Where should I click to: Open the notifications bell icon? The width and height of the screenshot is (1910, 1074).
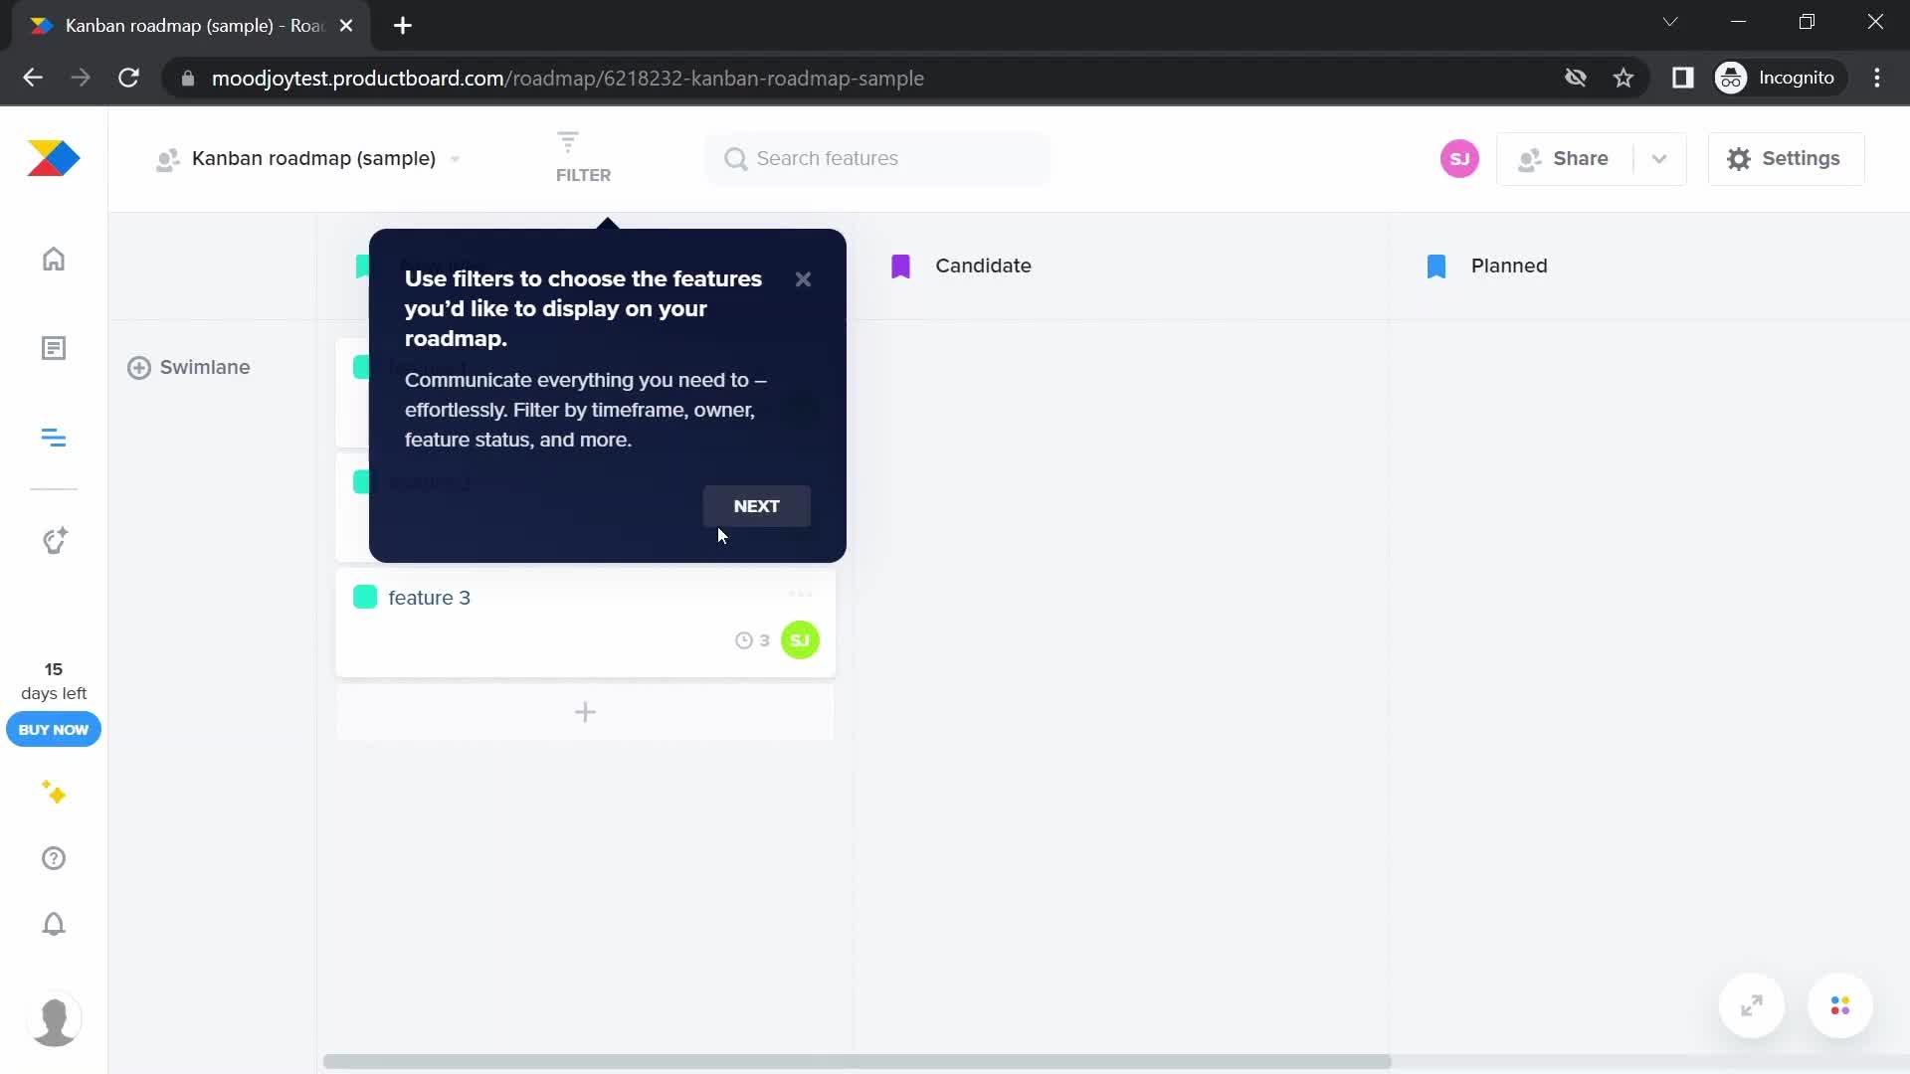tap(54, 924)
